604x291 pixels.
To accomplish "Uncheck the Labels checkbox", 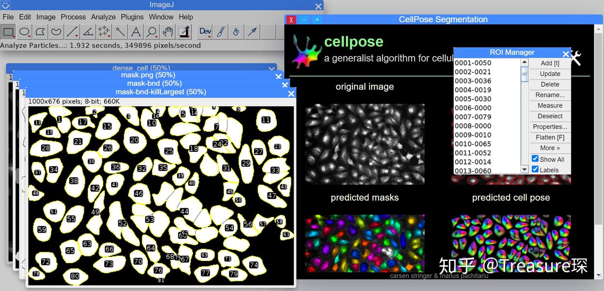I will point(535,169).
